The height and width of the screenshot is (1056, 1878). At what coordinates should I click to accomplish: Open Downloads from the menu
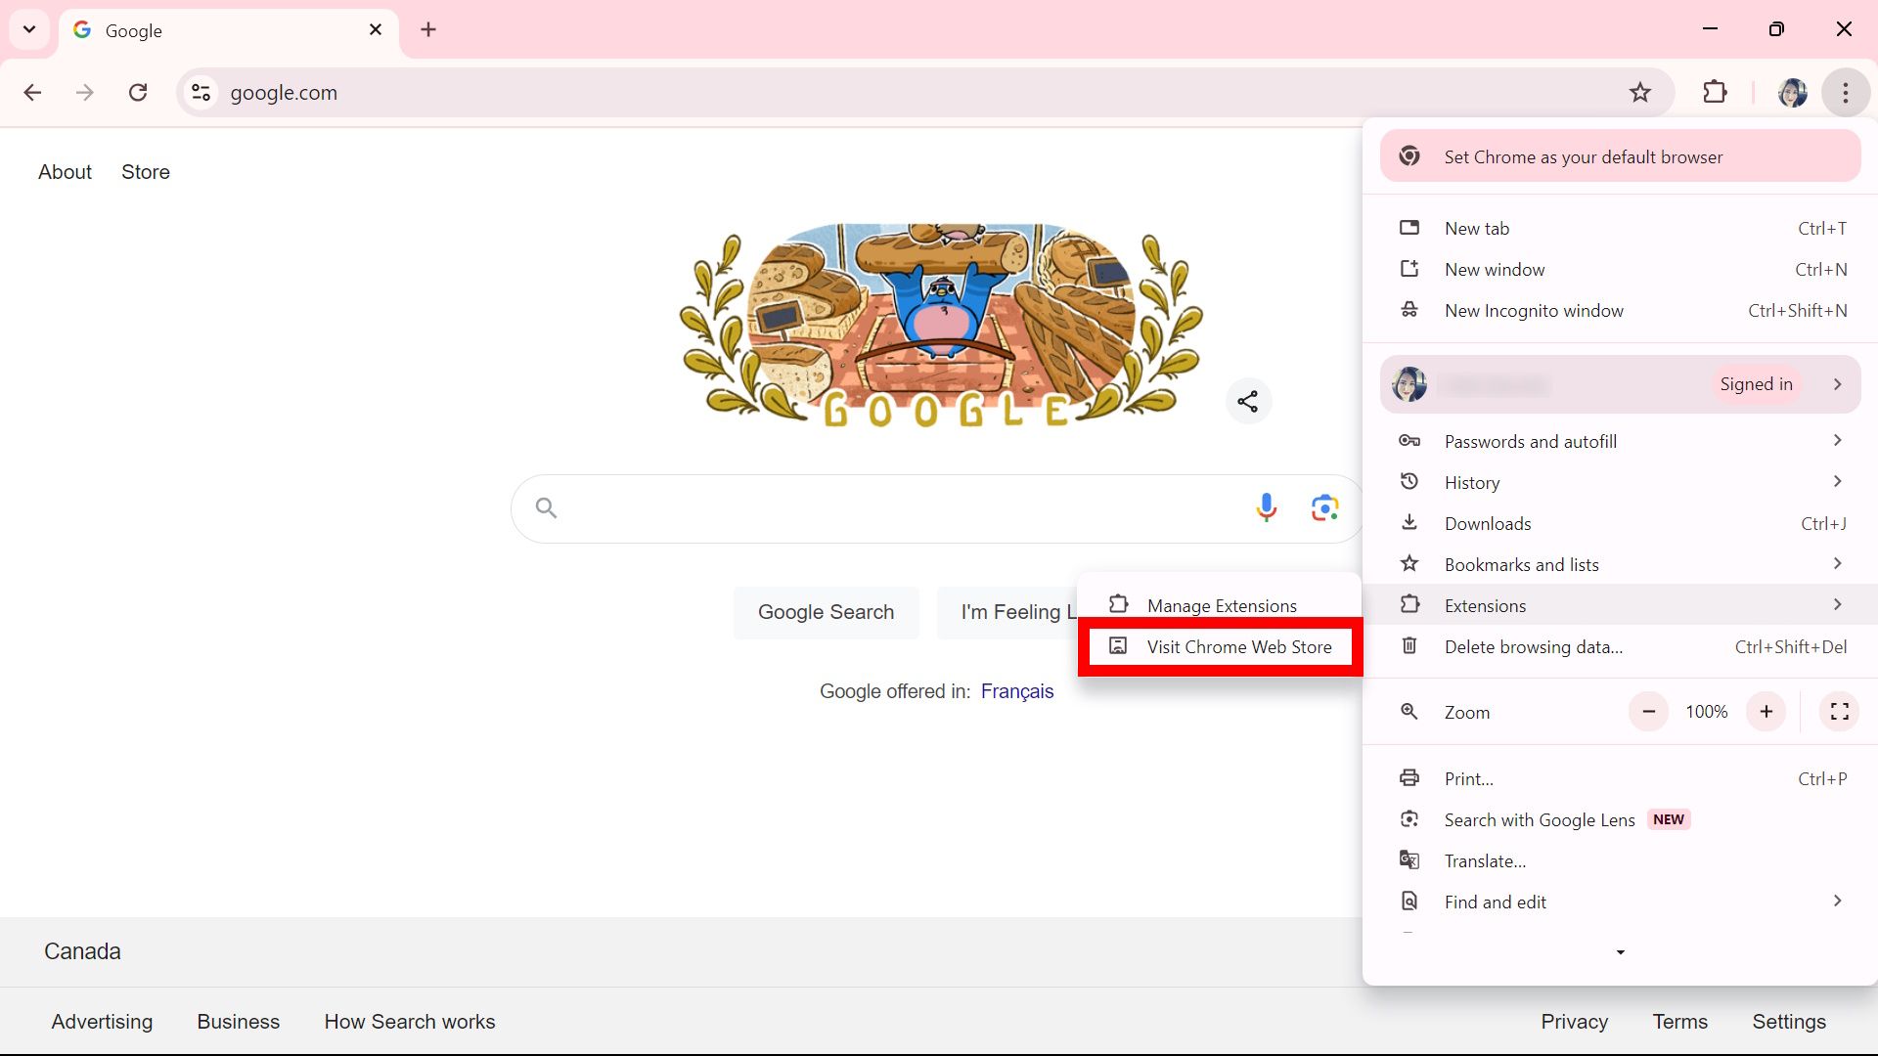[x=1620, y=523]
